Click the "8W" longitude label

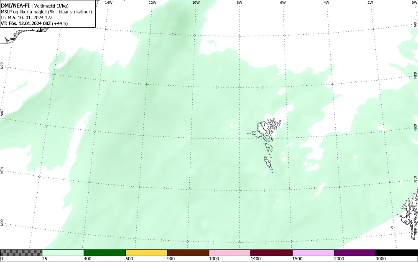(x=239, y=3)
